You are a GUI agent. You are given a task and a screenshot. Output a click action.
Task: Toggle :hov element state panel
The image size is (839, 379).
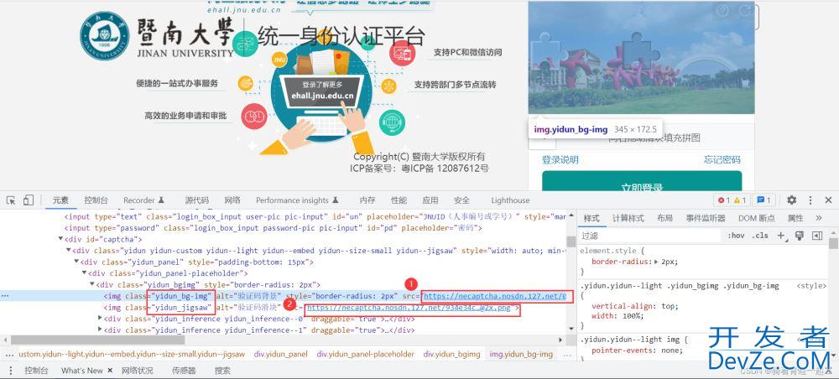pyautogui.click(x=736, y=236)
